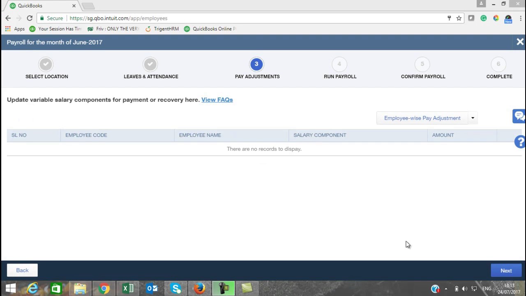Open the QuickBooks Online bookmark
This screenshot has height=296, width=526.
210,29
